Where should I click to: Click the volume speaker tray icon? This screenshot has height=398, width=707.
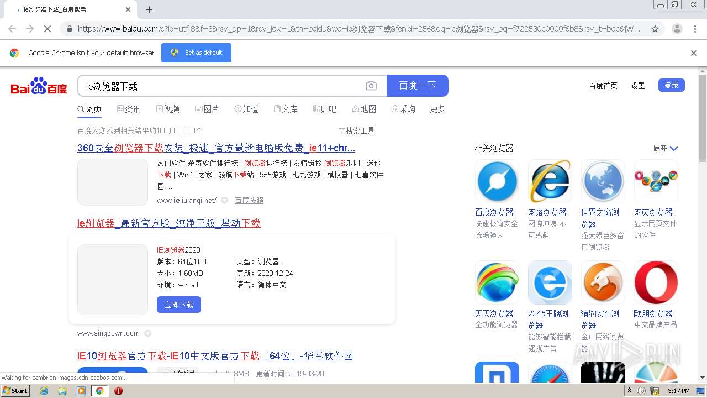point(641,391)
